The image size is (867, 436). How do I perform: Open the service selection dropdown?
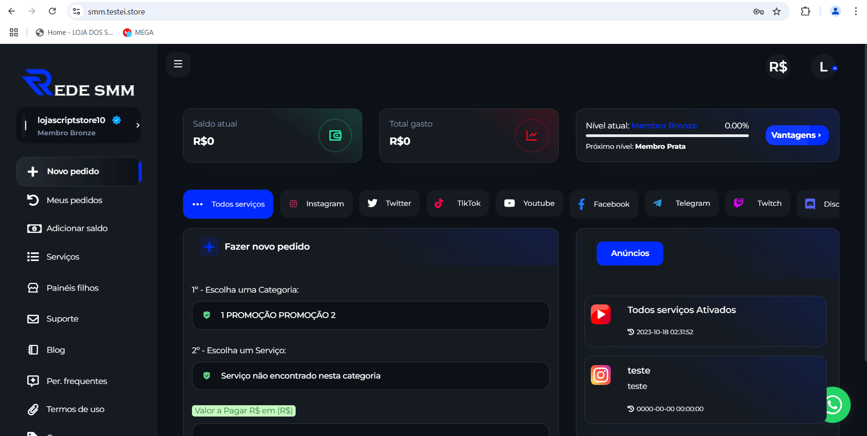[370, 376]
